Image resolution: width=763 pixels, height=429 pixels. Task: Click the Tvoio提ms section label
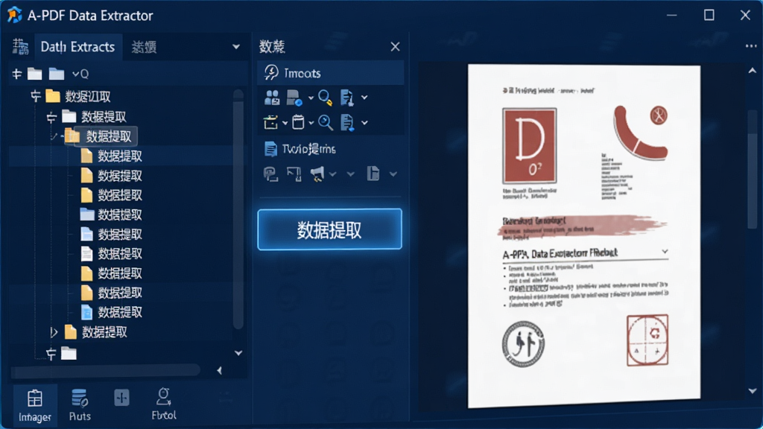tap(309, 149)
